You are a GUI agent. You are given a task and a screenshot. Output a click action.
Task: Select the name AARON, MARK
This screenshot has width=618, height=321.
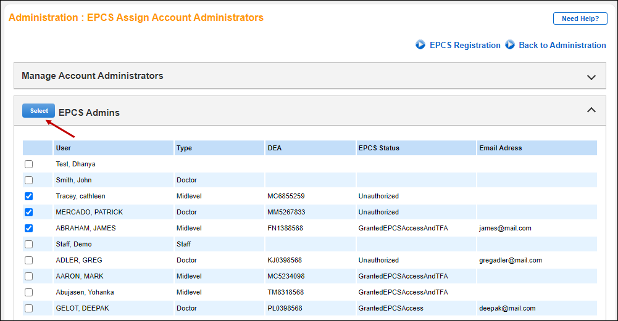[x=80, y=276]
